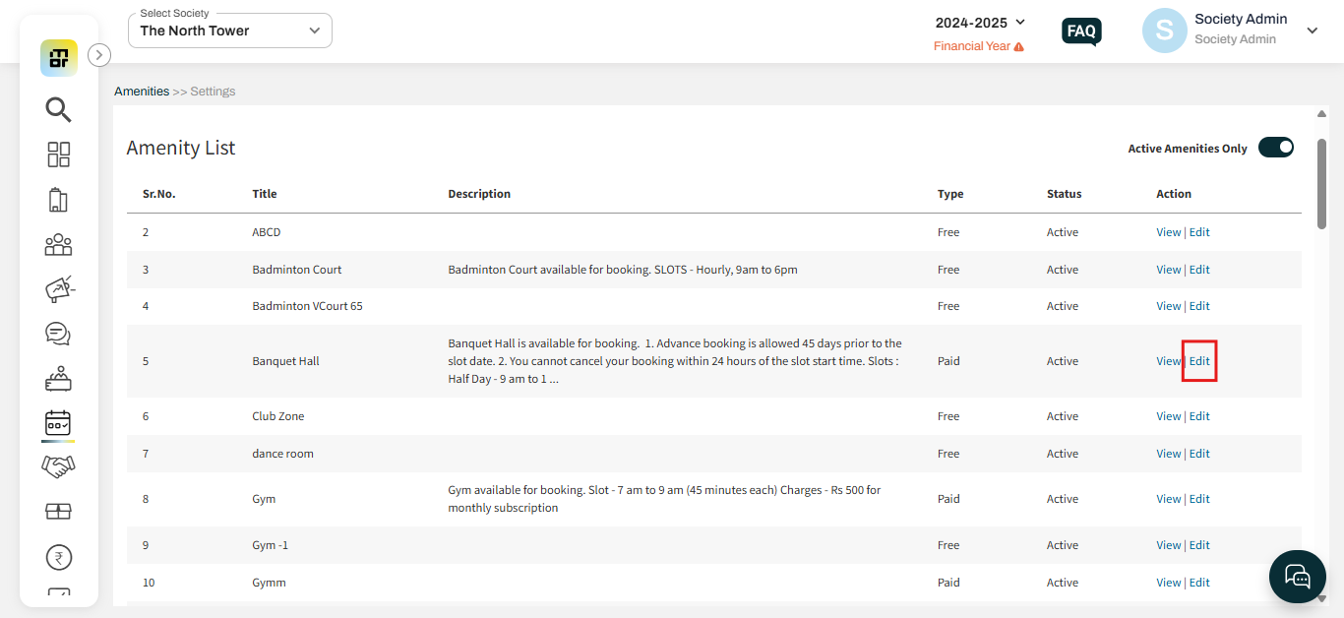Click the Type column header
This screenshot has height=618, width=1344.
[950, 194]
